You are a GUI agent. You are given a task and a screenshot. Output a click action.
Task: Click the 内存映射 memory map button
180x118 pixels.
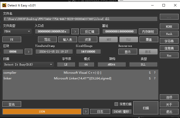tap(148, 31)
